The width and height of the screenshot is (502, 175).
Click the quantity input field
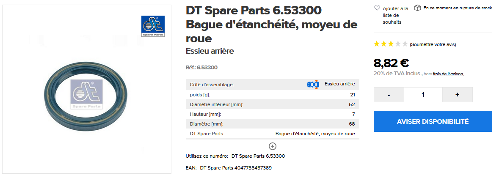423,95
